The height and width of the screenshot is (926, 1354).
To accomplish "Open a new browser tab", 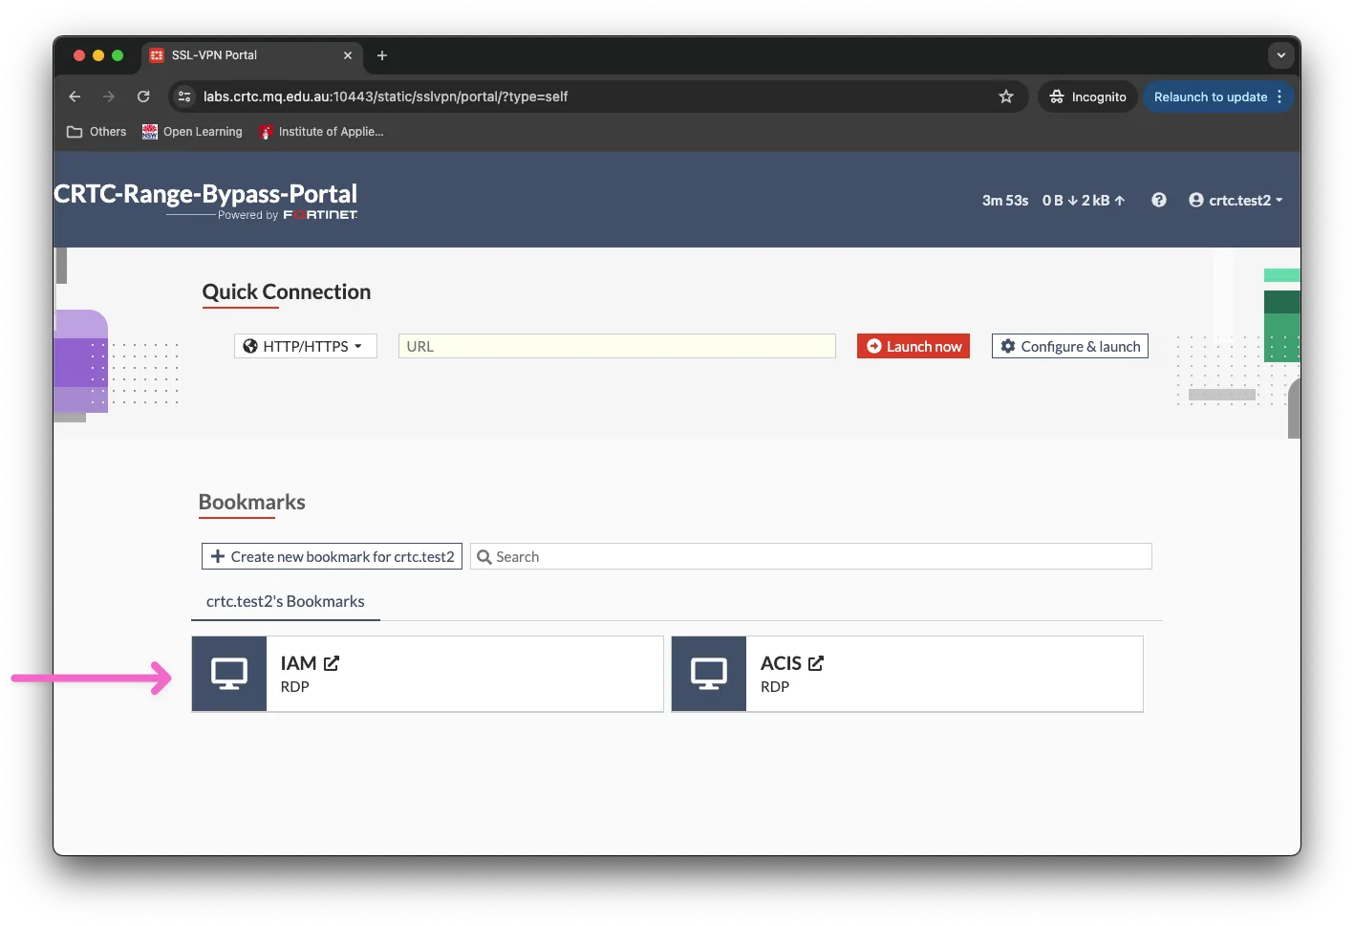I will (382, 55).
